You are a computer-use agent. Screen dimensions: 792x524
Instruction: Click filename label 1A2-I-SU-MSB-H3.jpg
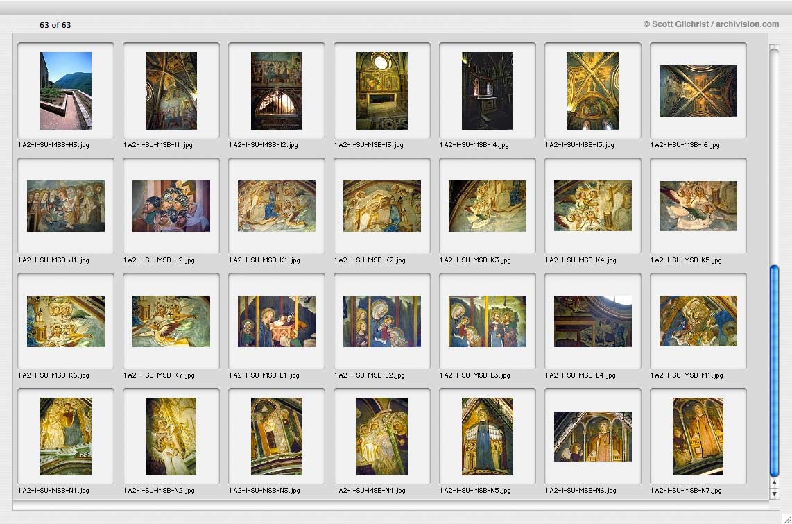(x=53, y=144)
